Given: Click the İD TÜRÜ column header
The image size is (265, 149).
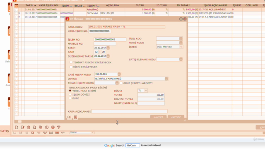Looking at the screenshot, I should [x=161, y=5].
